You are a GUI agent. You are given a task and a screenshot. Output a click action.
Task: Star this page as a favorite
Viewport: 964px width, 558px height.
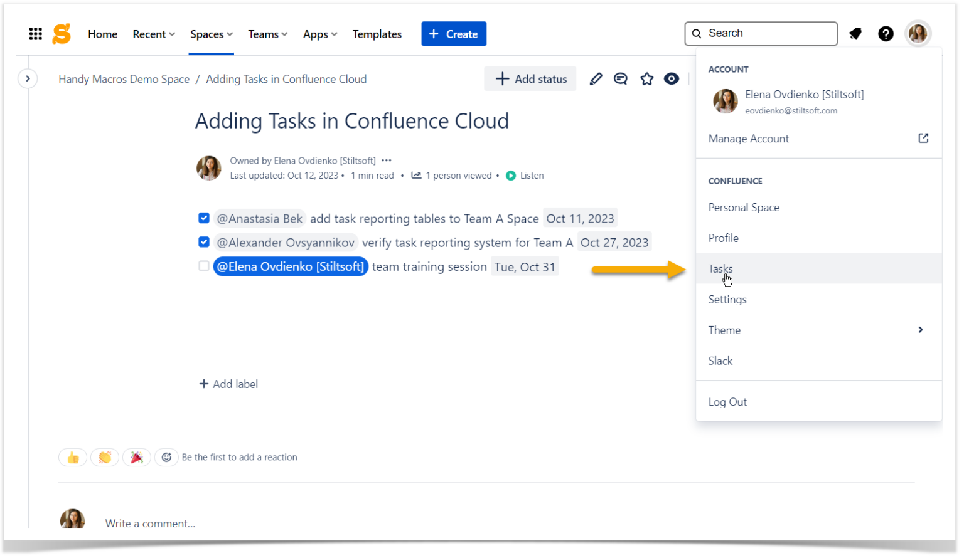(646, 78)
